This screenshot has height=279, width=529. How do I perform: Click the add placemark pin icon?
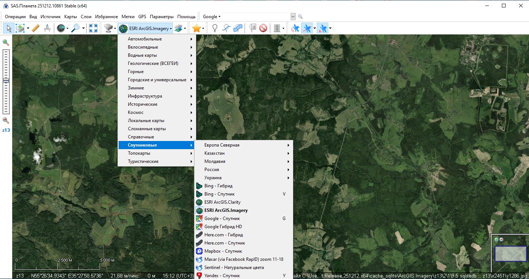[x=214, y=28]
